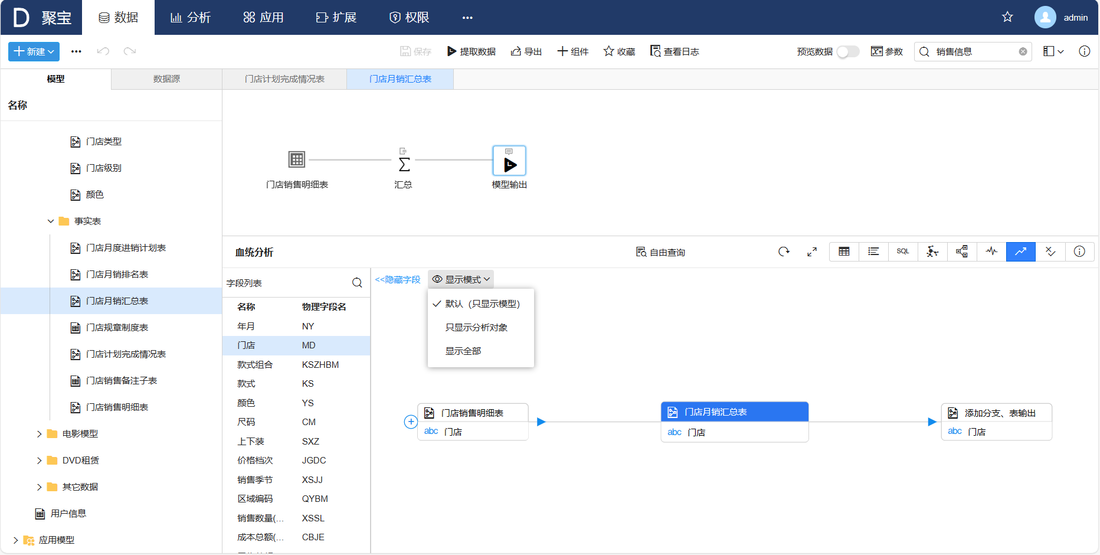
Task: Show the SQL view
Action: coord(903,252)
